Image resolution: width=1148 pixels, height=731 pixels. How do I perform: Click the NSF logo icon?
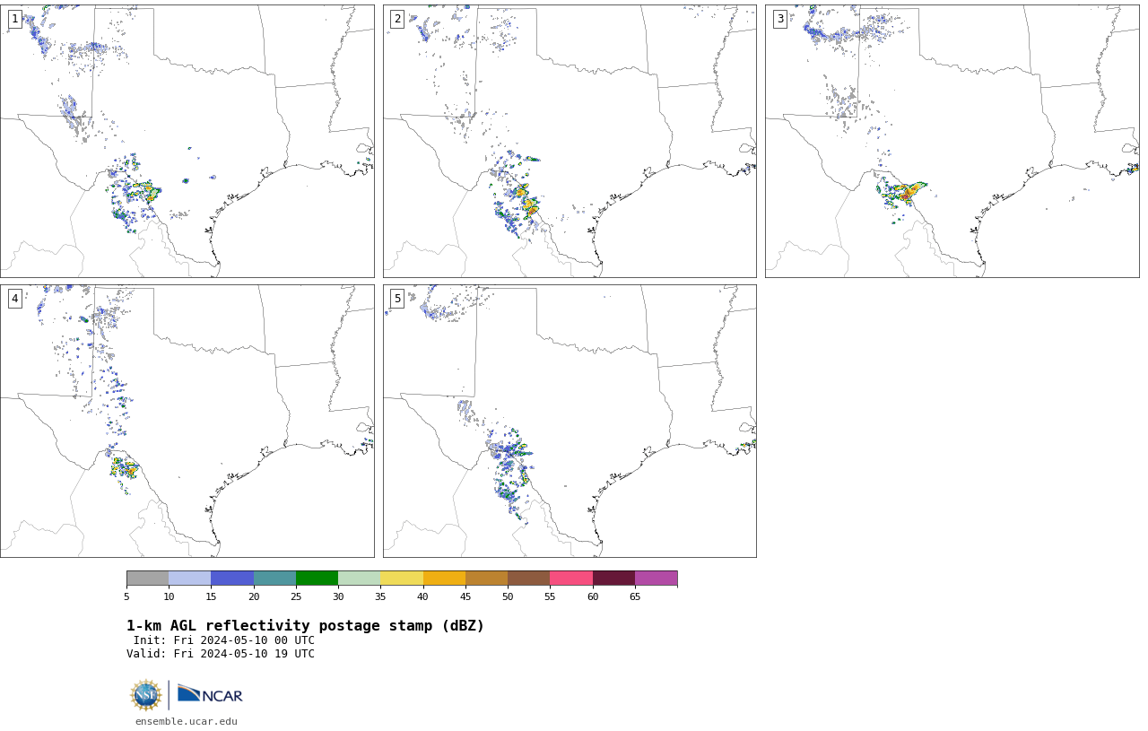click(145, 695)
